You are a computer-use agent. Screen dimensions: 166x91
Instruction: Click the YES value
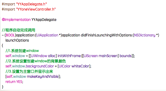[x=19, y=82]
